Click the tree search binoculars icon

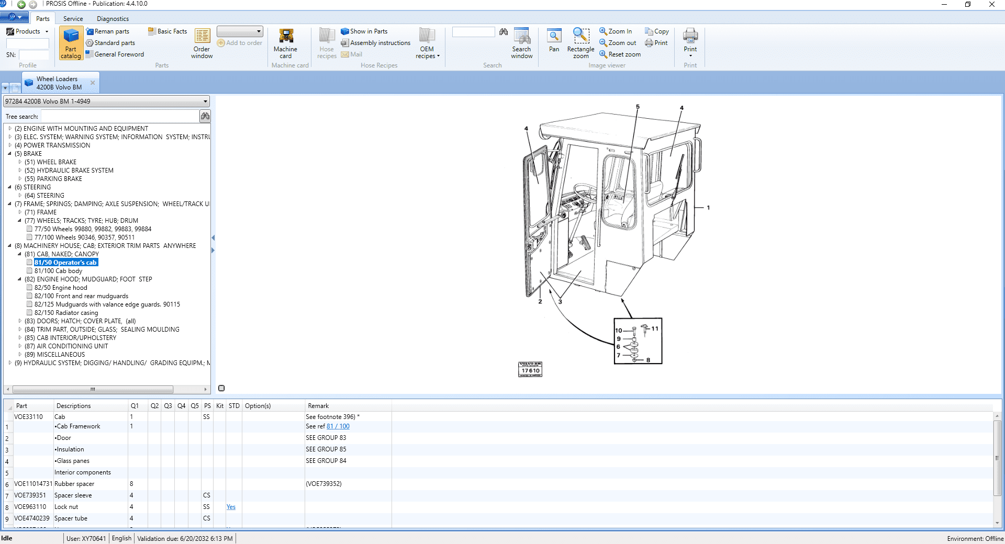[205, 116]
